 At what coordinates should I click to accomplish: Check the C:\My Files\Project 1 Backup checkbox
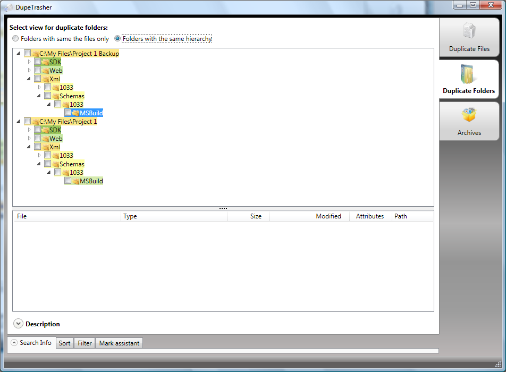[x=28, y=53]
